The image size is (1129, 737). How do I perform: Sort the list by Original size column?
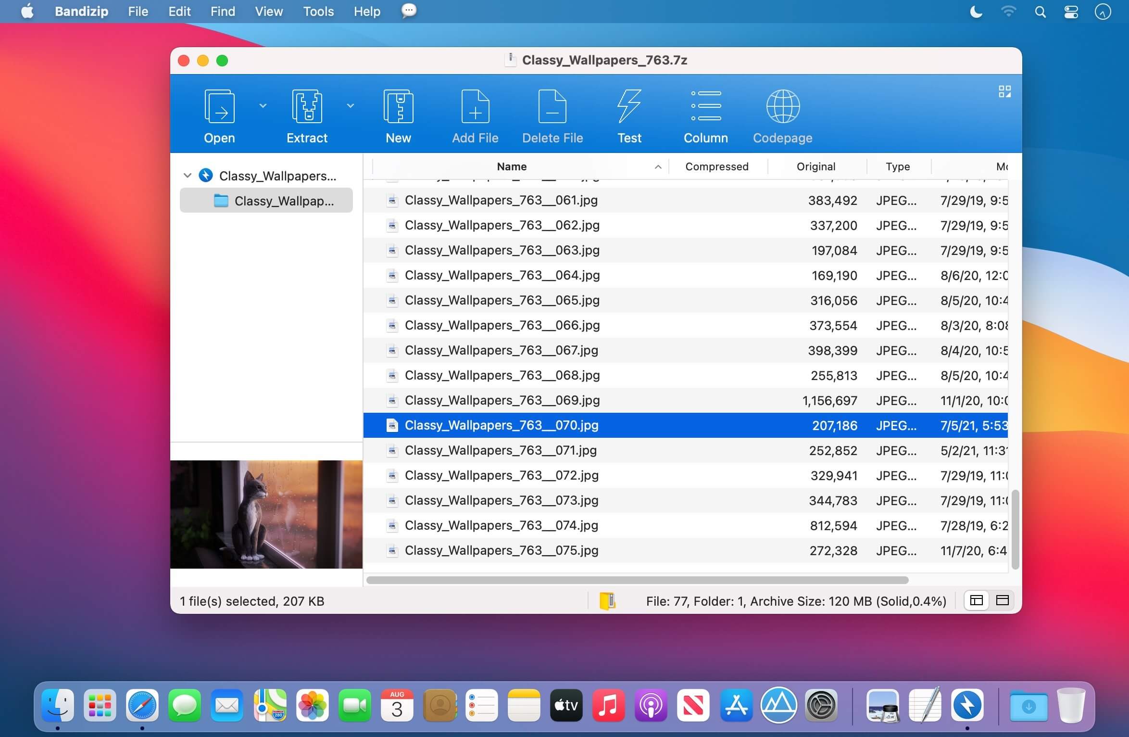(815, 166)
